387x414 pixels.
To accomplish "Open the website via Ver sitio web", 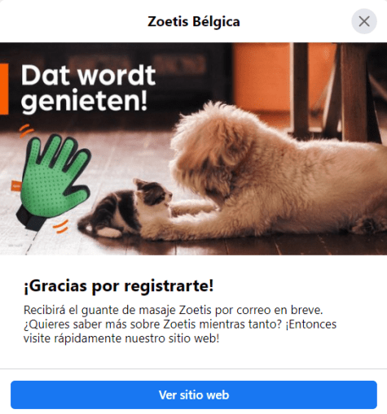I will [x=194, y=394].
